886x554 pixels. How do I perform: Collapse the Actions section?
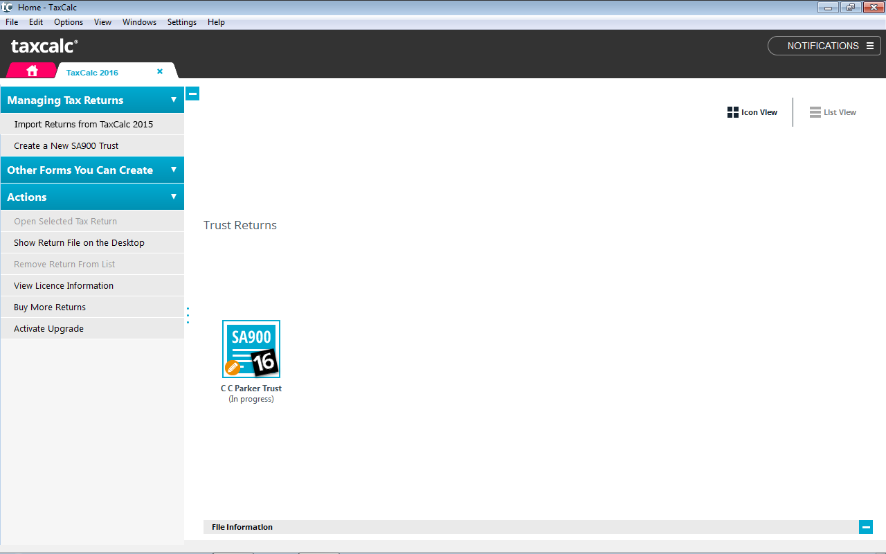(x=174, y=197)
